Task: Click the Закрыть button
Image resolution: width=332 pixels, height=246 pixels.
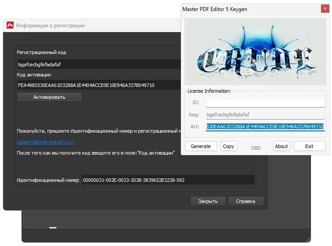Action: coord(208,201)
